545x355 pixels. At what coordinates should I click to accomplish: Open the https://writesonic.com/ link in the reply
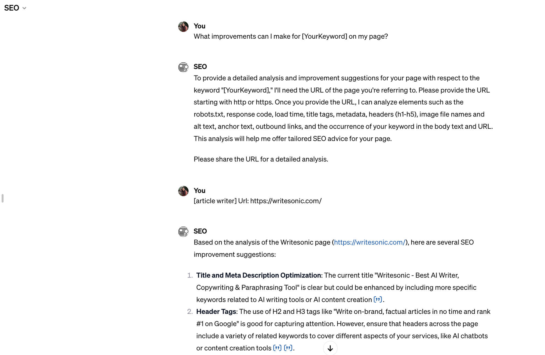370,242
